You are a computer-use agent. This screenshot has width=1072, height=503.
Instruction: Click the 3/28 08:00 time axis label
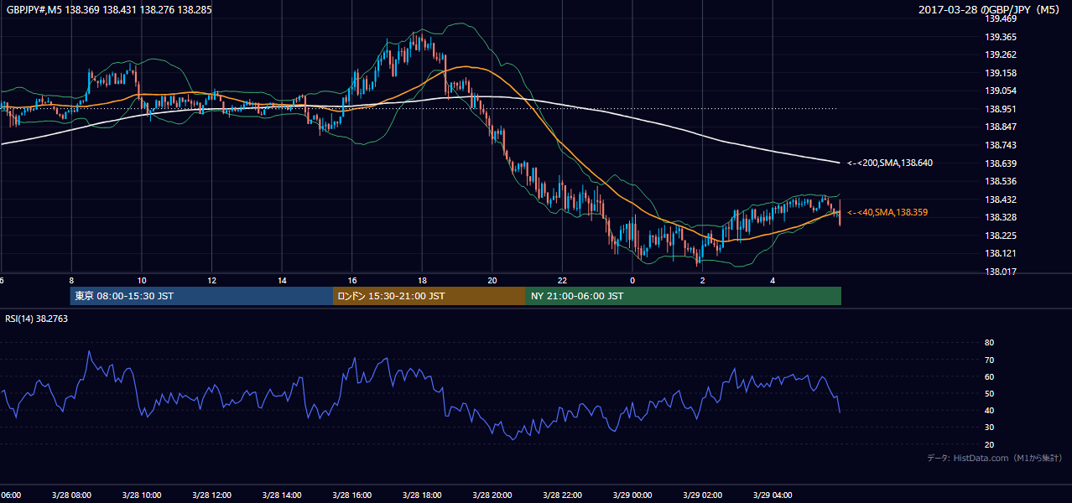click(x=71, y=495)
